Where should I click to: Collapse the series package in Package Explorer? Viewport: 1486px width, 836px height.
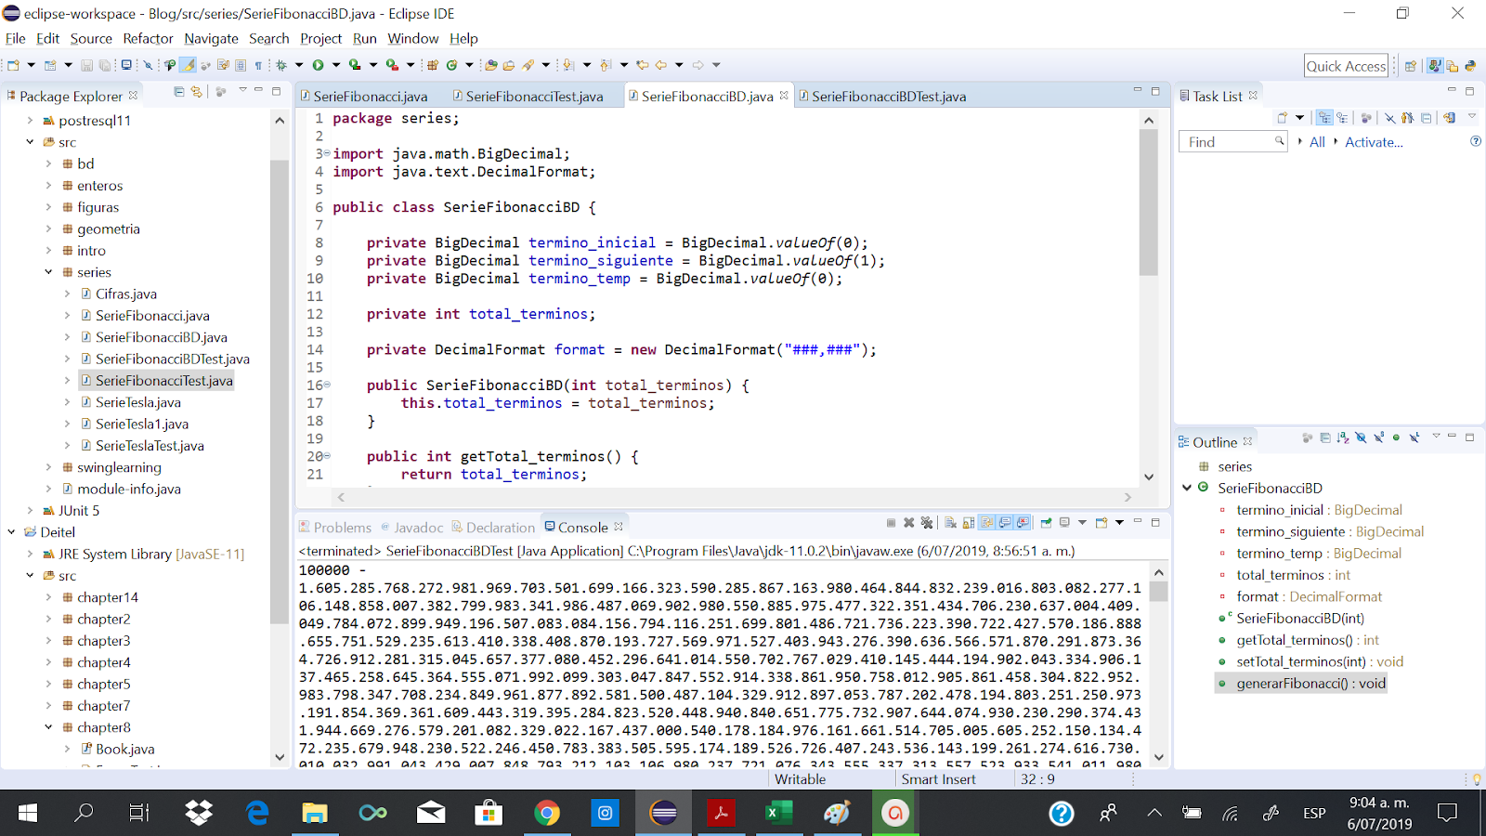click(x=48, y=272)
